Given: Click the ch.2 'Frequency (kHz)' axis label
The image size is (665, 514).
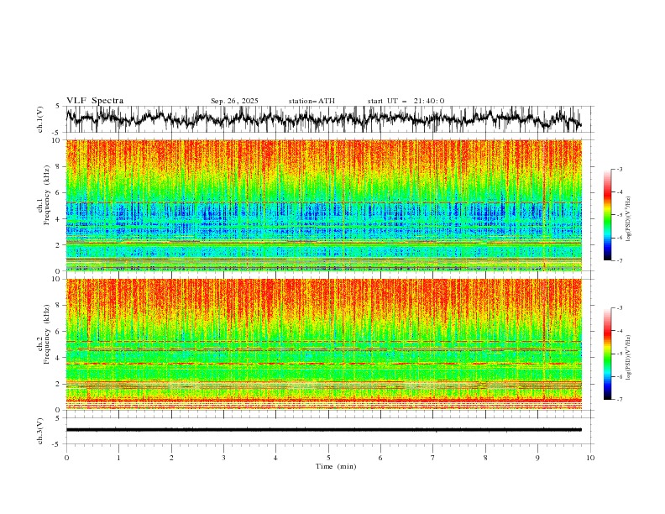Looking at the screenshot, I should 47,334.
